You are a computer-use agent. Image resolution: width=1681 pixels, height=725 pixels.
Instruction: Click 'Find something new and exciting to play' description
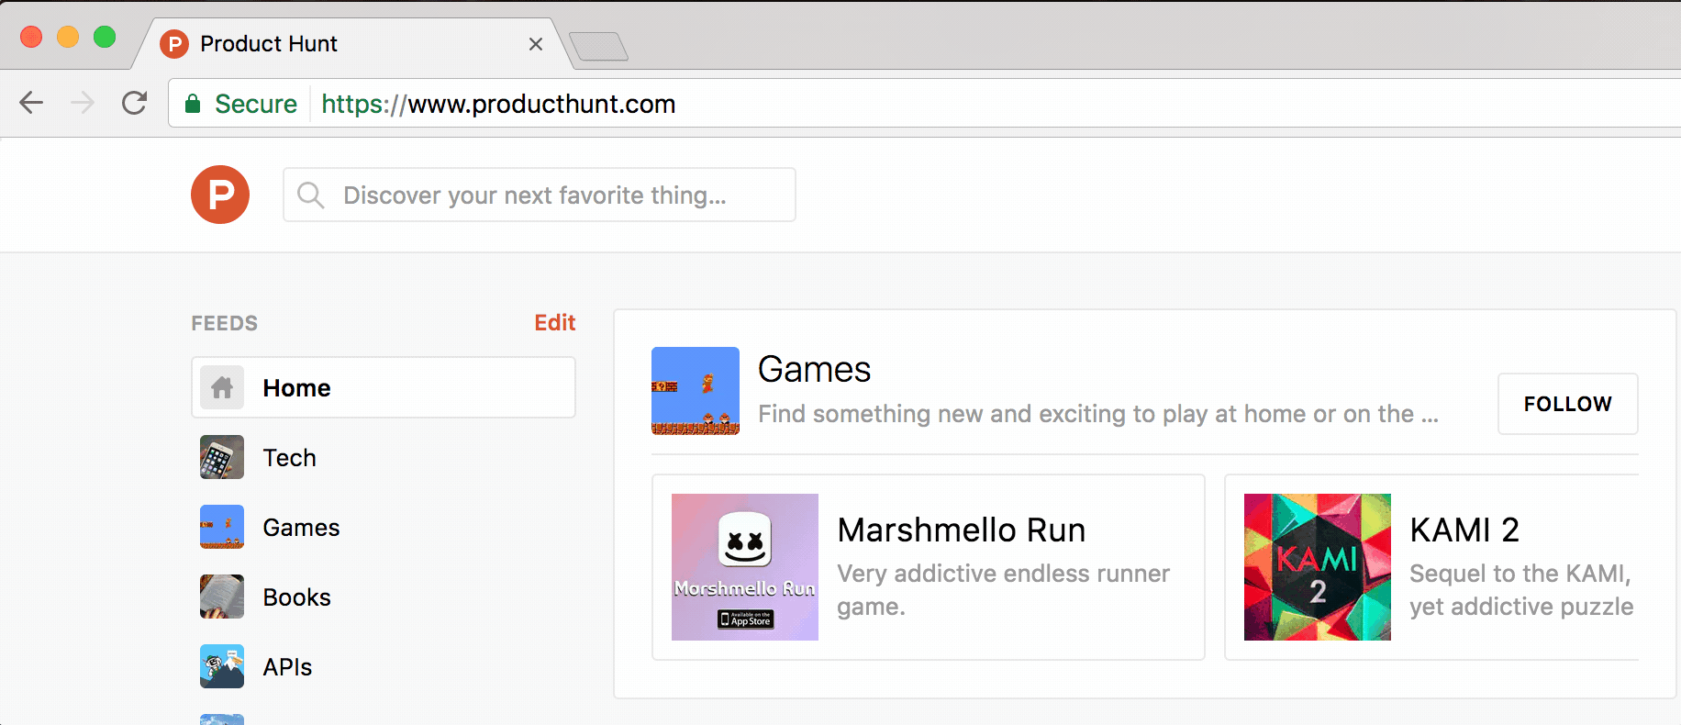1098,414
